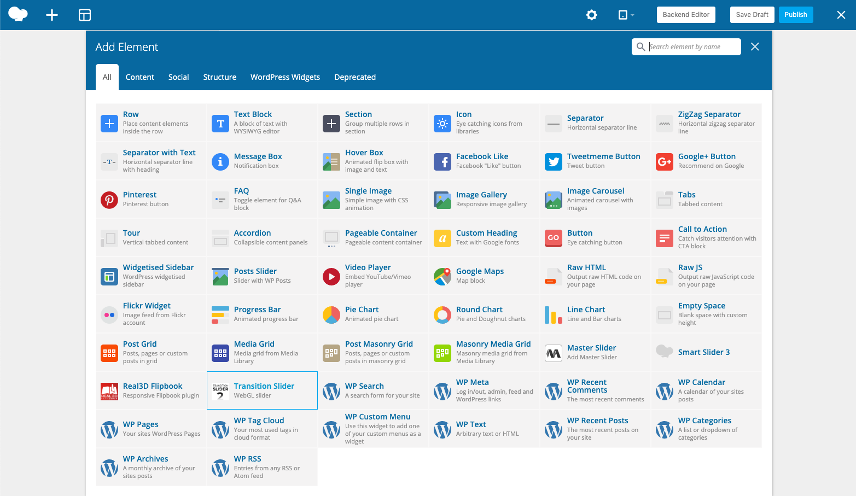Select the Google+ Button icon
856x496 pixels.
tap(665, 162)
